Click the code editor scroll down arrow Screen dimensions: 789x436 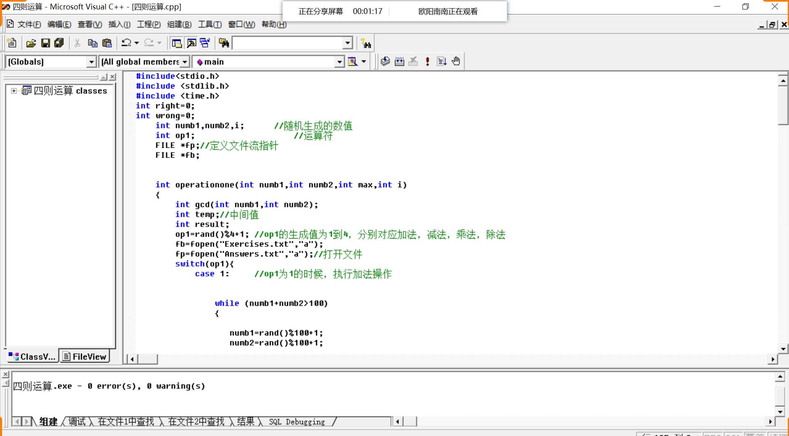783,349
